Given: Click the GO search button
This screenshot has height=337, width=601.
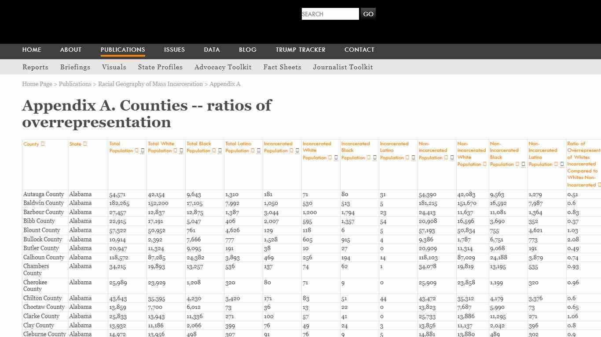Looking at the screenshot, I should coord(368,14).
